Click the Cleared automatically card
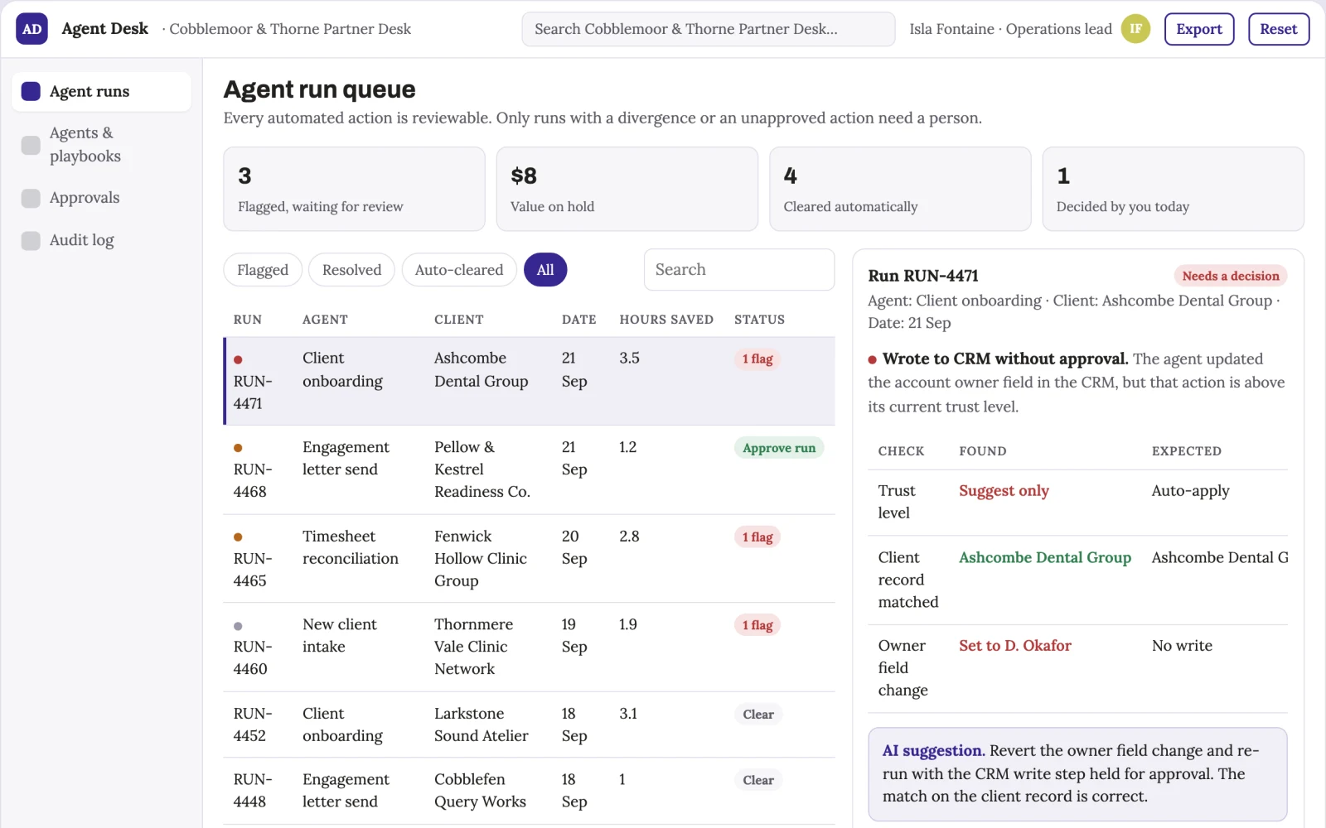 (x=900, y=189)
